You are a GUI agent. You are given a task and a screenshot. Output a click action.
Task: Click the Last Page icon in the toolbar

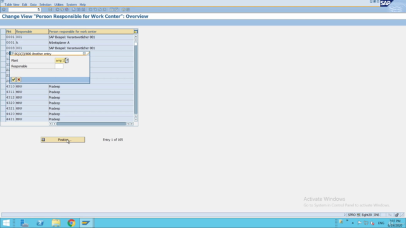point(104,9)
